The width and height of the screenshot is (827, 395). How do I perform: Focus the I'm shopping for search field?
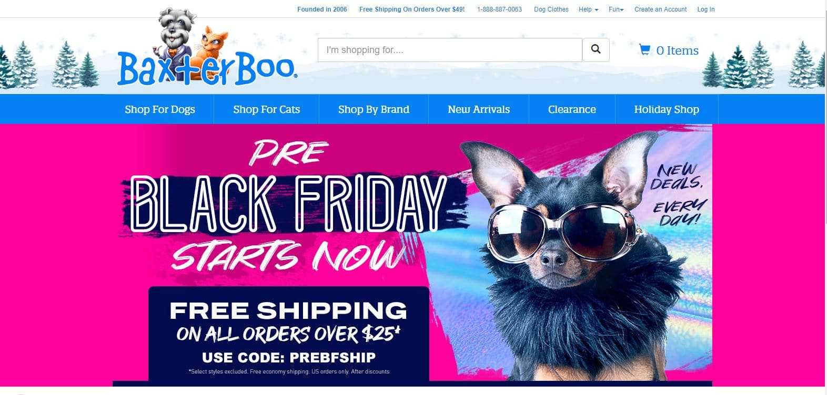point(450,50)
